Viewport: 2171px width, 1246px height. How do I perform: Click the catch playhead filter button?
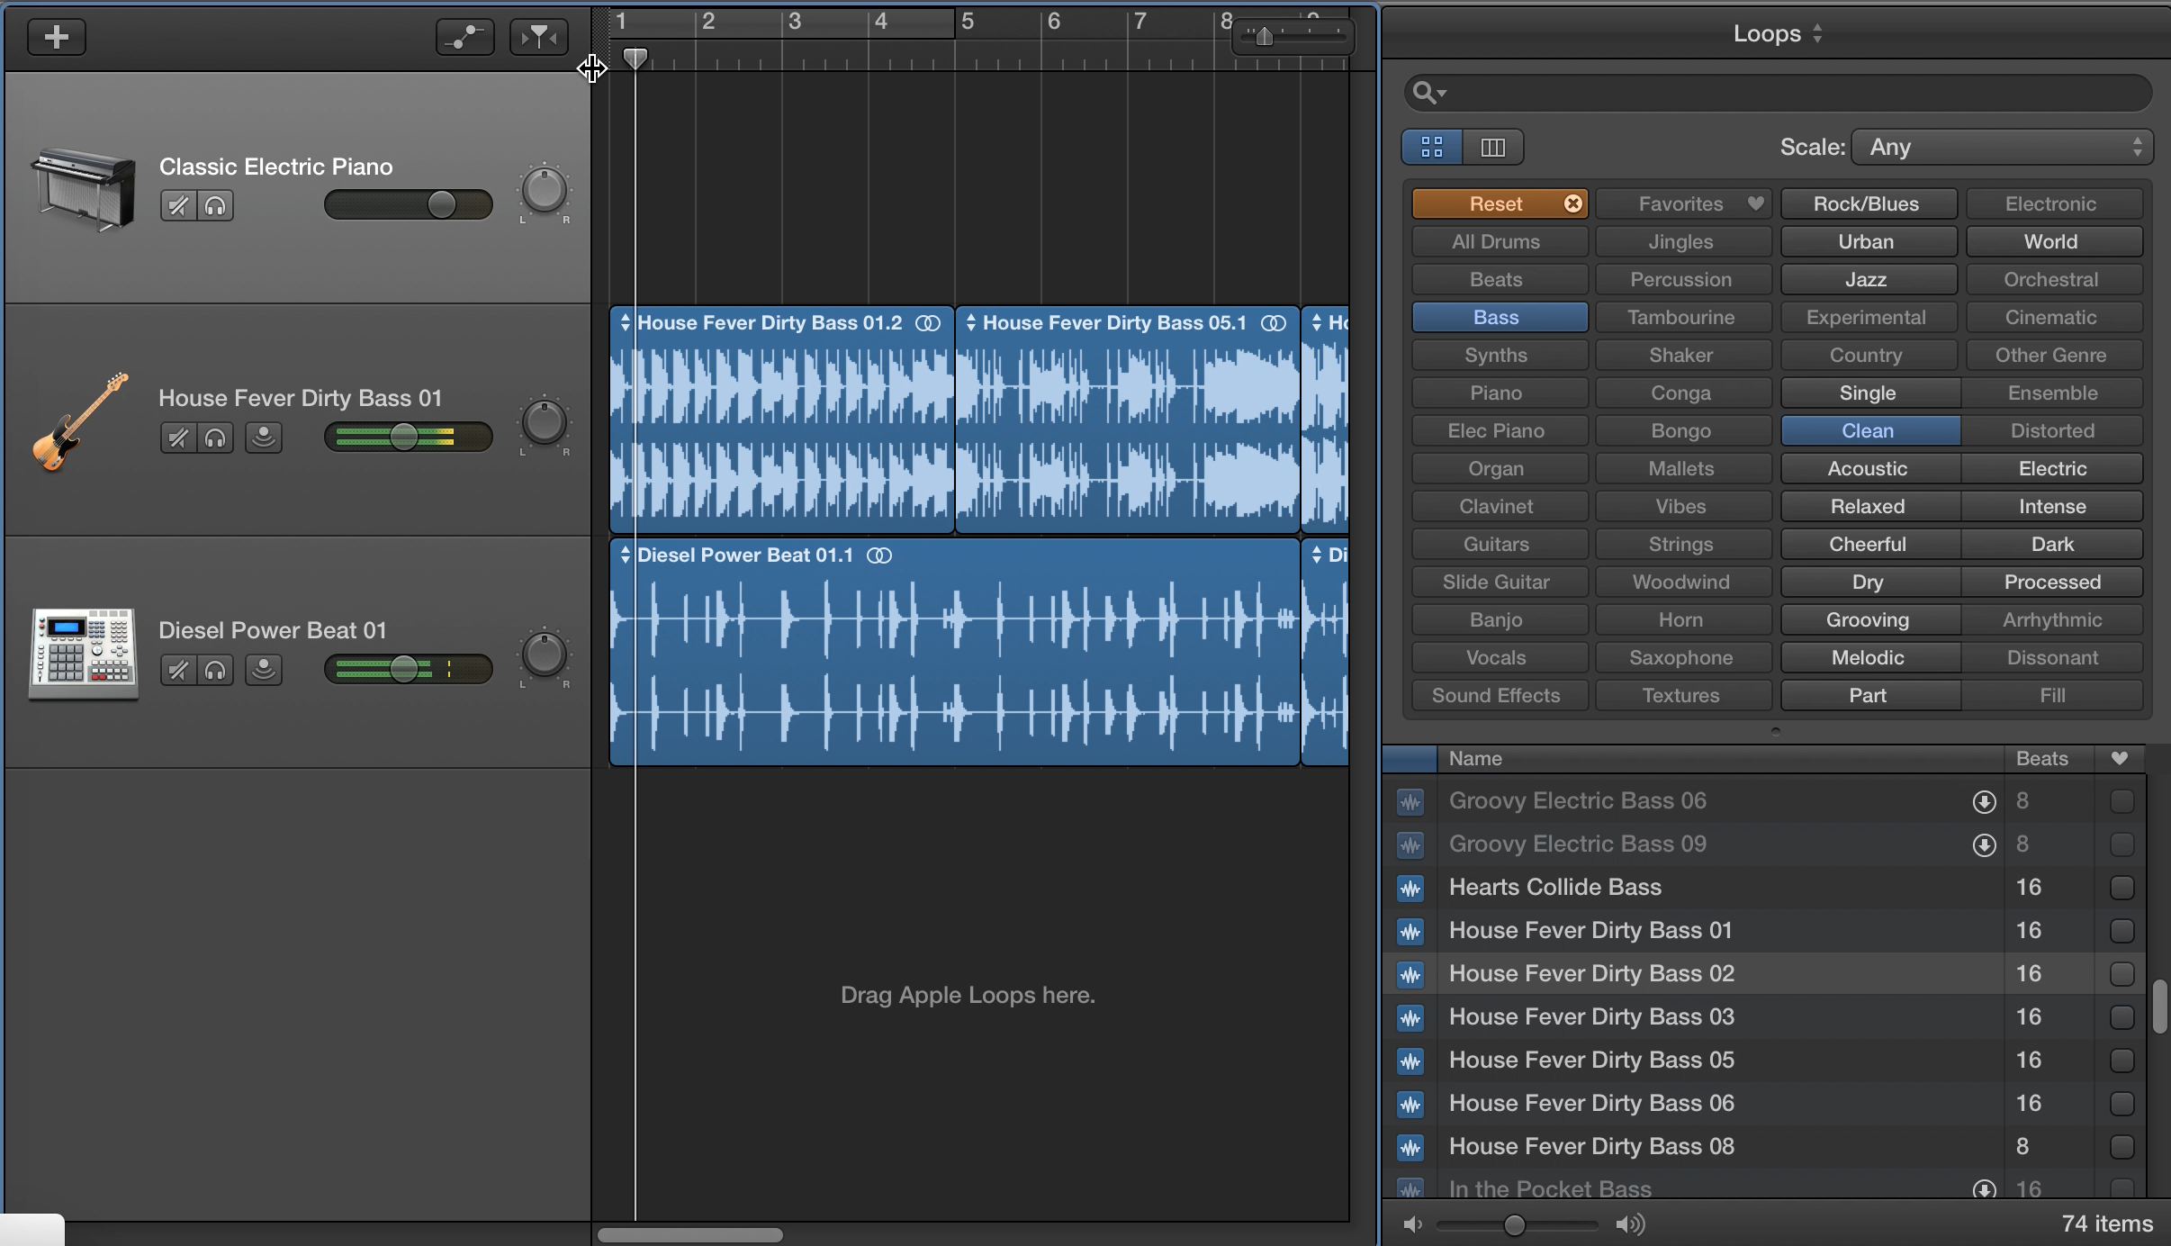539,37
